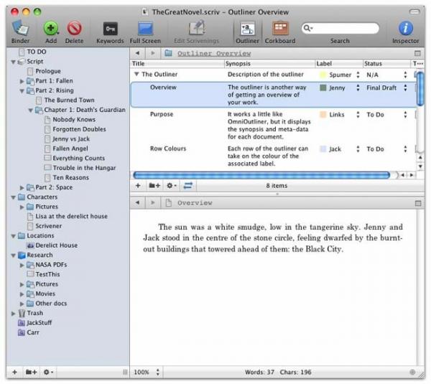
Task: Toggle the outliner split pane button
Action: click(x=417, y=53)
